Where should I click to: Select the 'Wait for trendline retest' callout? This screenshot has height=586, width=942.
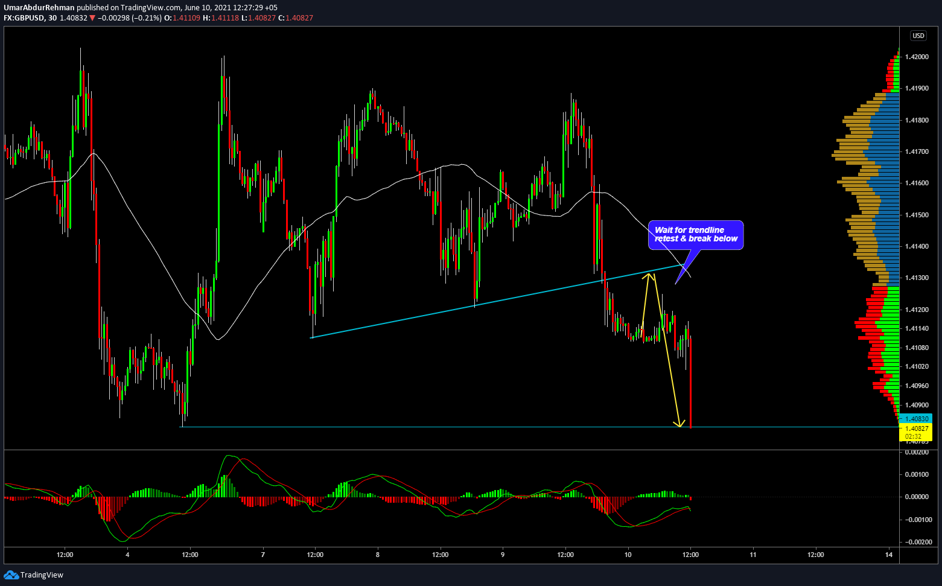(696, 235)
